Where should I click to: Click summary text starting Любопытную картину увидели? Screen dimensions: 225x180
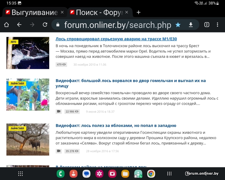(x=136, y=138)
